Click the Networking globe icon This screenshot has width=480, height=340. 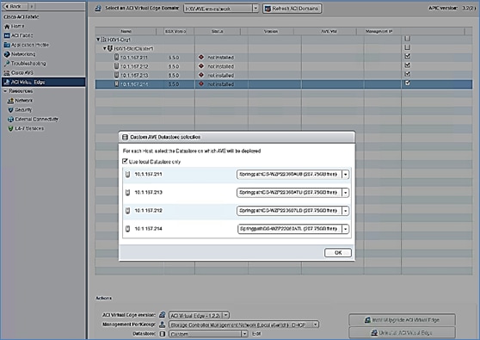click(x=7, y=54)
